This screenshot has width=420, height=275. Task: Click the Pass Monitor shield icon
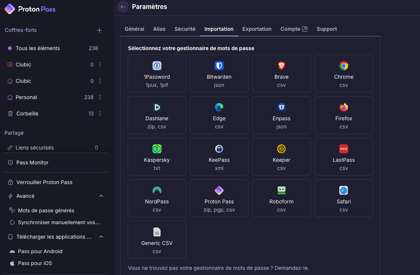click(10, 163)
